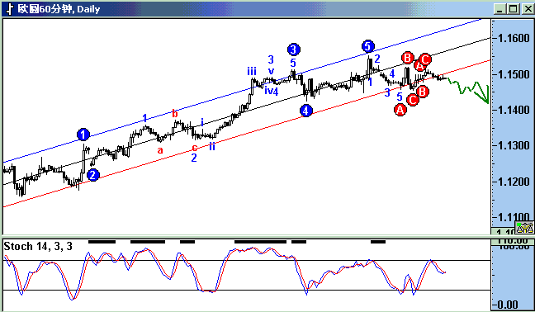This screenshot has height=312, width=535.
Task: Minimize the 欧圆60分钟 chart window
Action: 499,9
